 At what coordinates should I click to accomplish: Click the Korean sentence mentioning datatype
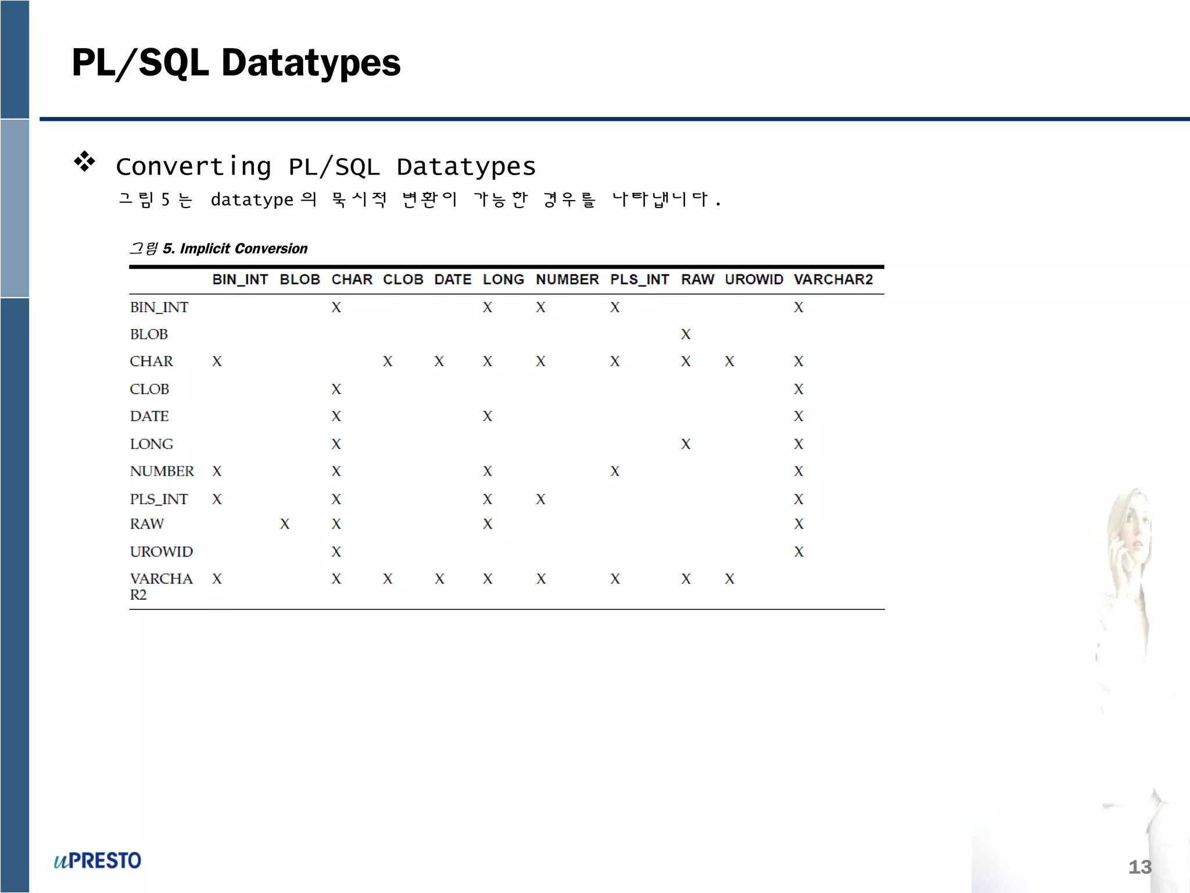coord(420,200)
